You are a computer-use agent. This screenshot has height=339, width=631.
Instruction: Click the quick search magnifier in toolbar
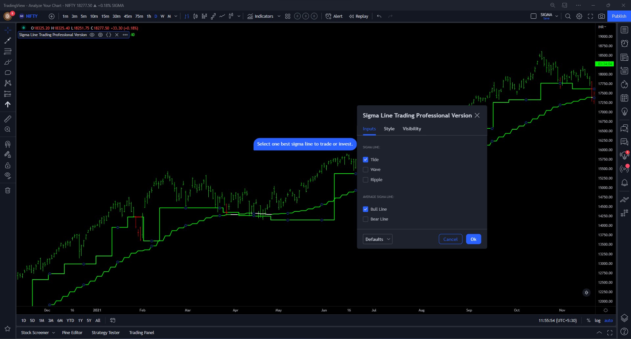point(568,16)
